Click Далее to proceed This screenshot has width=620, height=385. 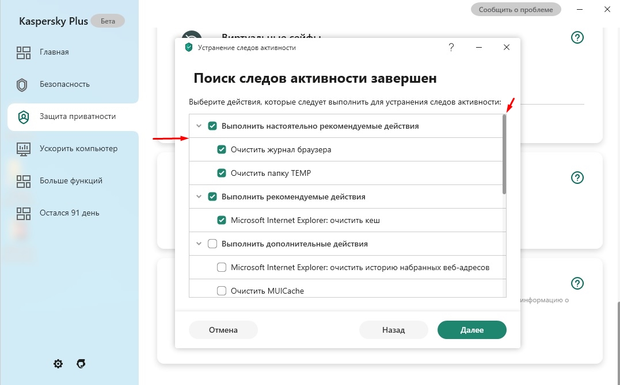(x=471, y=330)
